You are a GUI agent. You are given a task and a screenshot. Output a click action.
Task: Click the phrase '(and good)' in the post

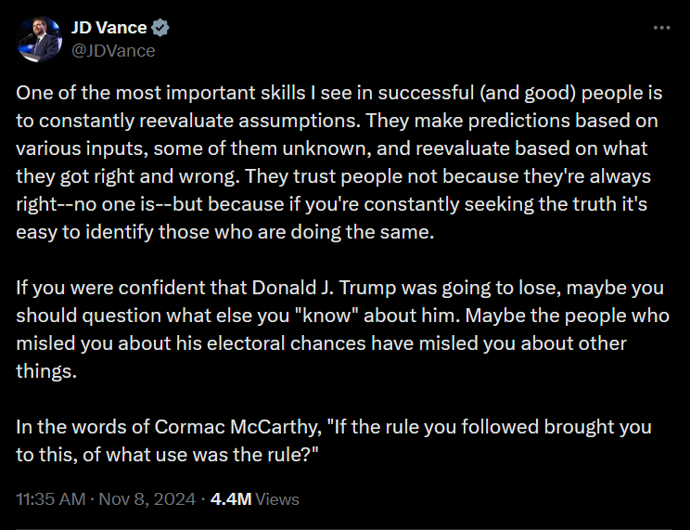pyautogui.click(x=528, y=93)
